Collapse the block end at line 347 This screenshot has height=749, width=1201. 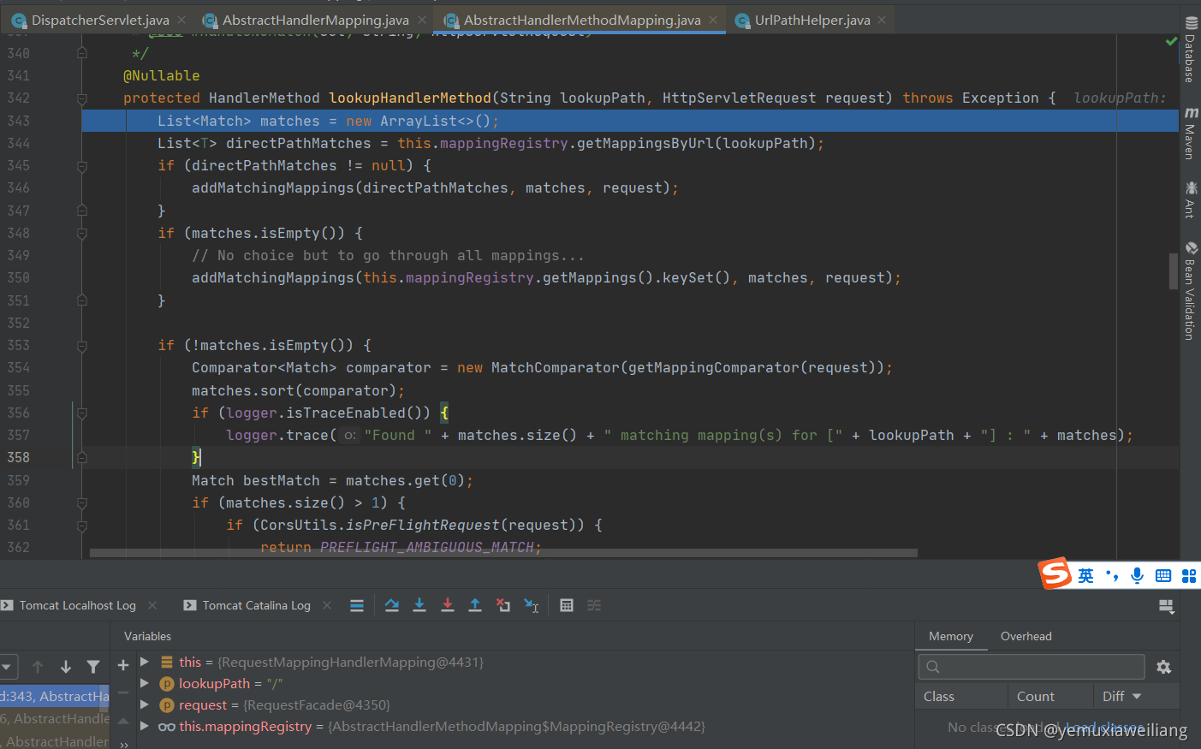82,211
